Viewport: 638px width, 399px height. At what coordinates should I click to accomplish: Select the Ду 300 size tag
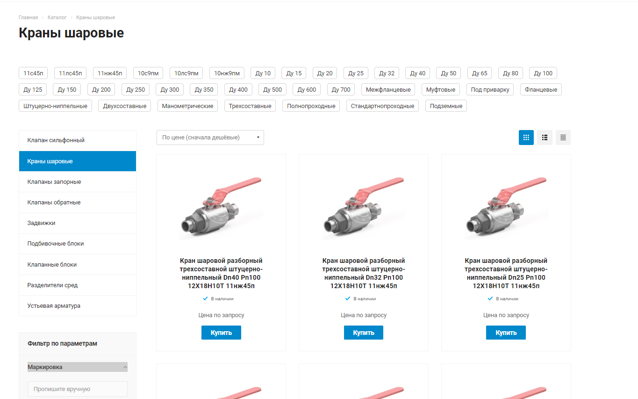point(170,89)
